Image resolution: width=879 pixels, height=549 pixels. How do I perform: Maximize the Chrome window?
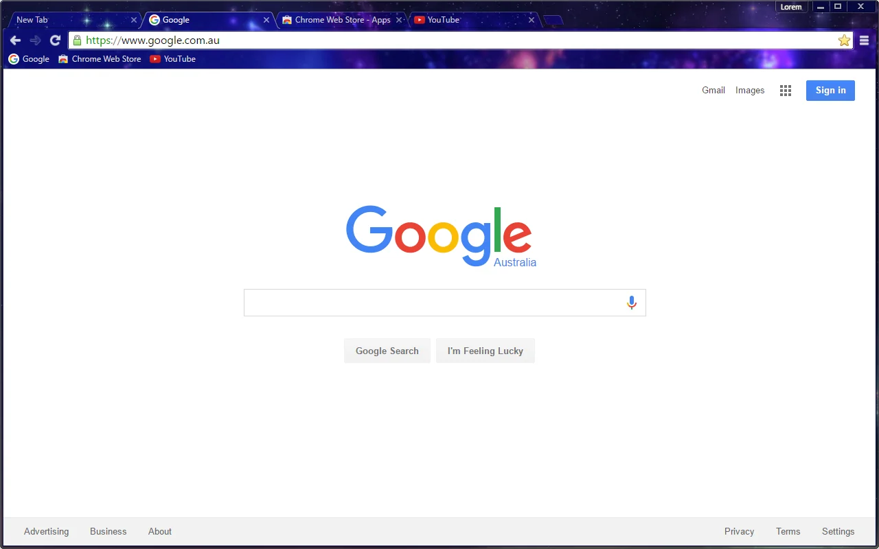838,7
